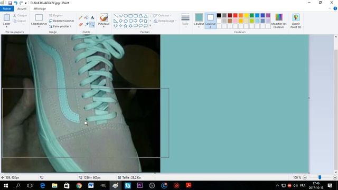Choose the straight line shape
The height and width of the screenshot is (190, 338).
pos(116,16)
